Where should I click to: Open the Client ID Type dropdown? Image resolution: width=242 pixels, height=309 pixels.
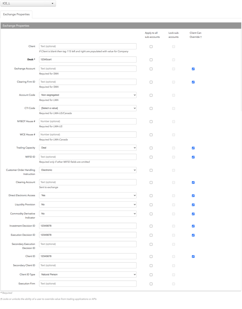click(x=88, y=274)
